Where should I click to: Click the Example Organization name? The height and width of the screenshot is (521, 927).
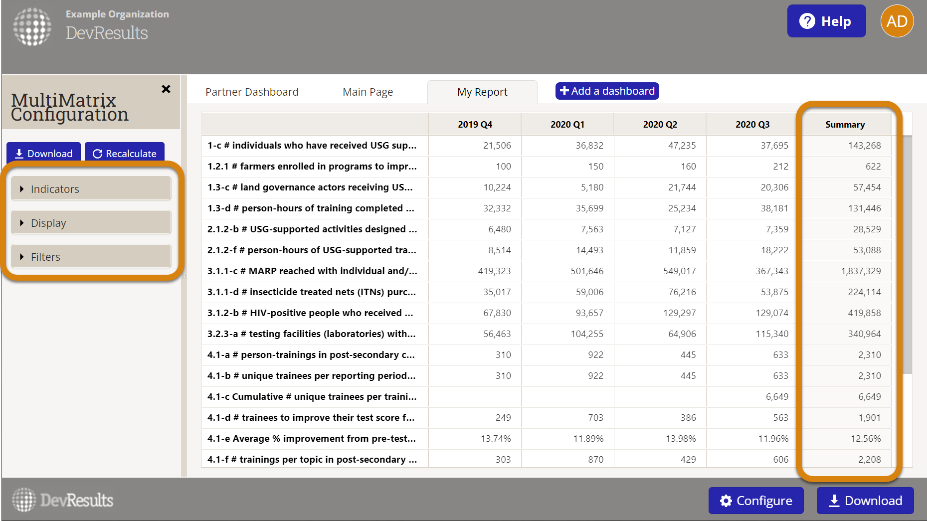(117, 14)
